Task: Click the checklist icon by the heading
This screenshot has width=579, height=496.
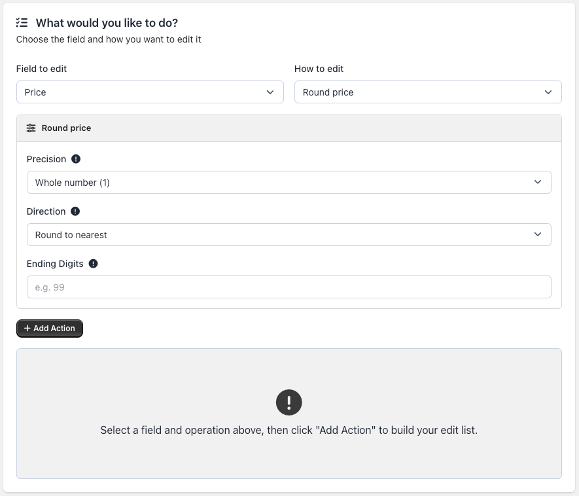Action: (x=22, y=23)
